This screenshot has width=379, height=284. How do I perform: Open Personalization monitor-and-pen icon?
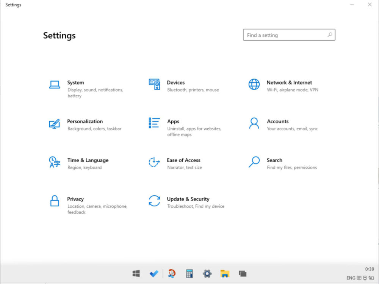coord(54,124)
